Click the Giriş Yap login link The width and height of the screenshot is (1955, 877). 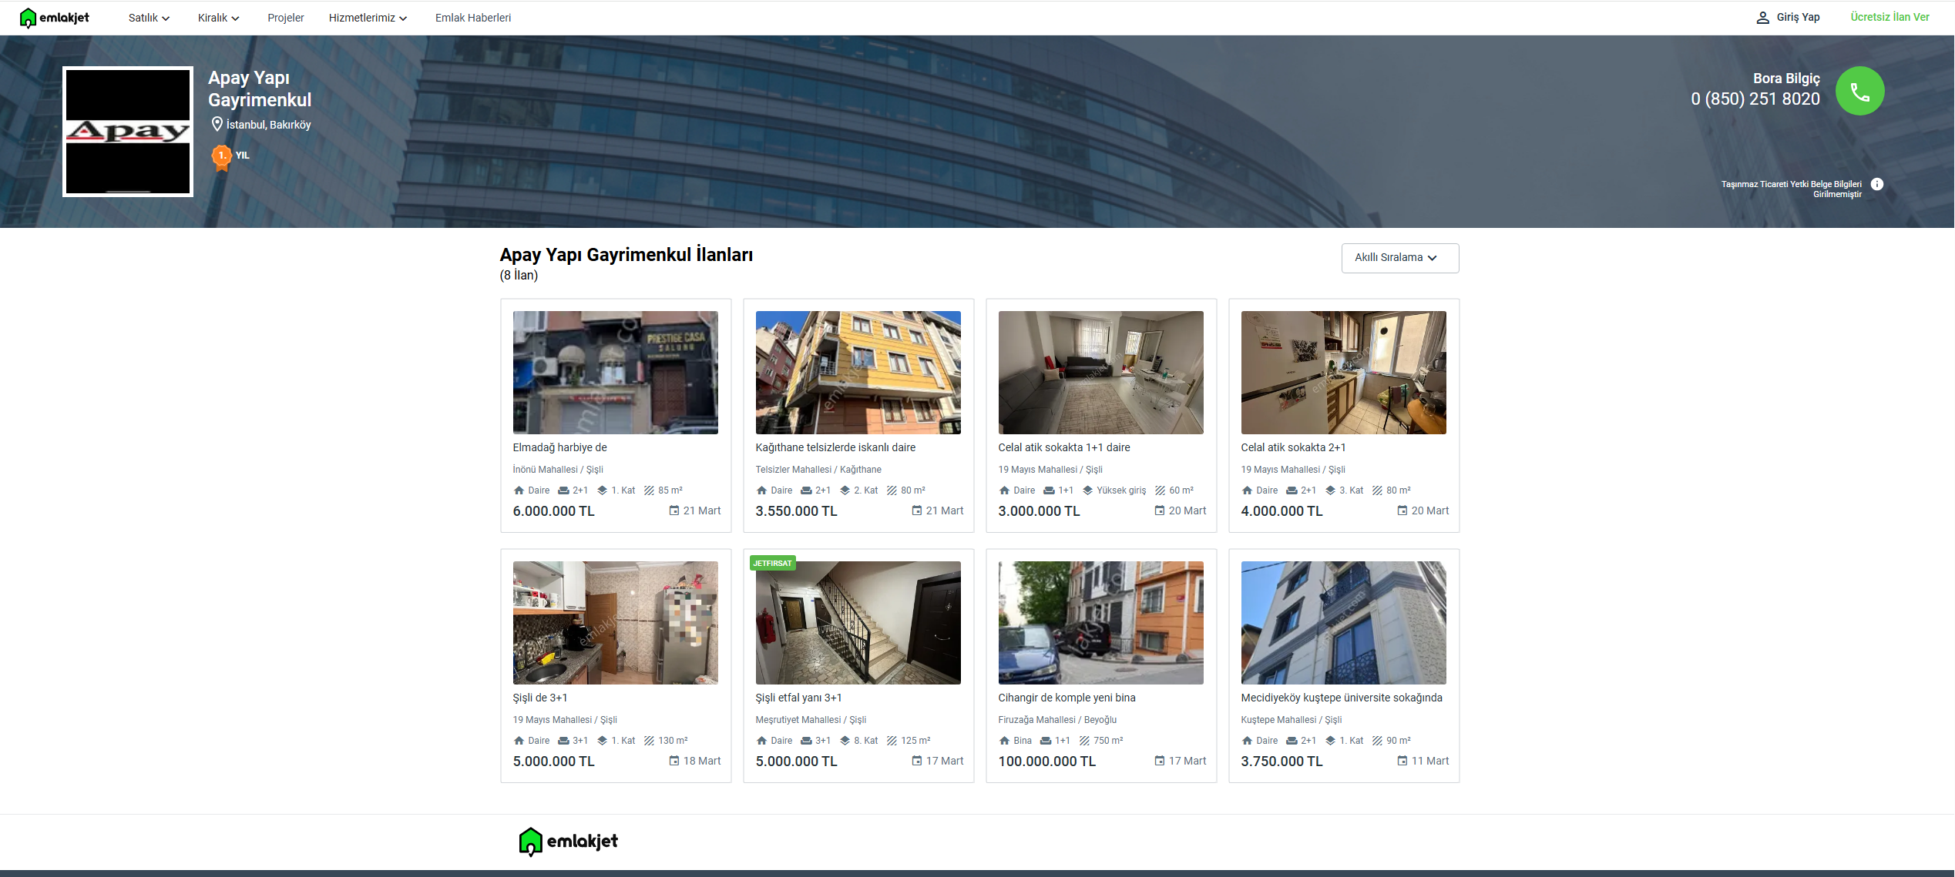tap(1798, 18)
